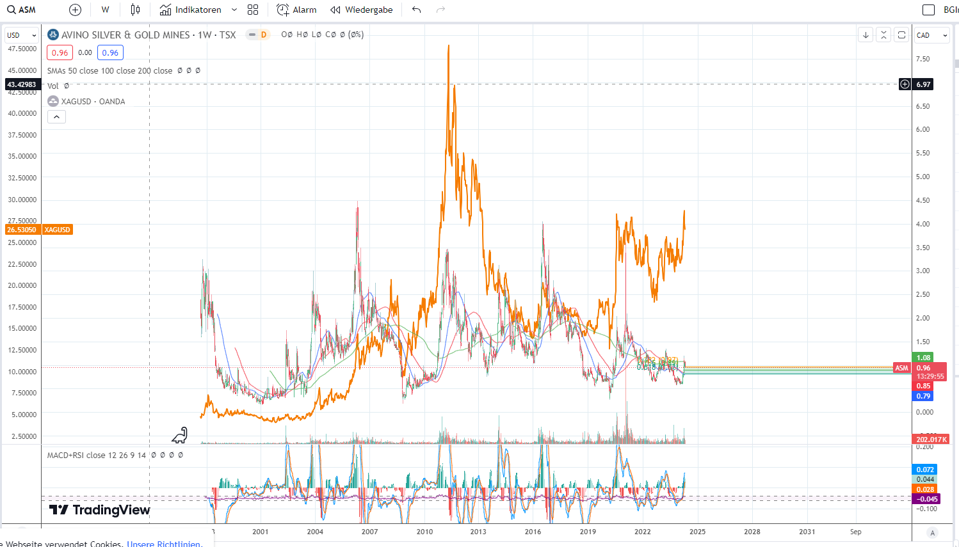The image size is (959, 547).
Task: Start Wiedergabe bar replay
Action: [362, 10]
